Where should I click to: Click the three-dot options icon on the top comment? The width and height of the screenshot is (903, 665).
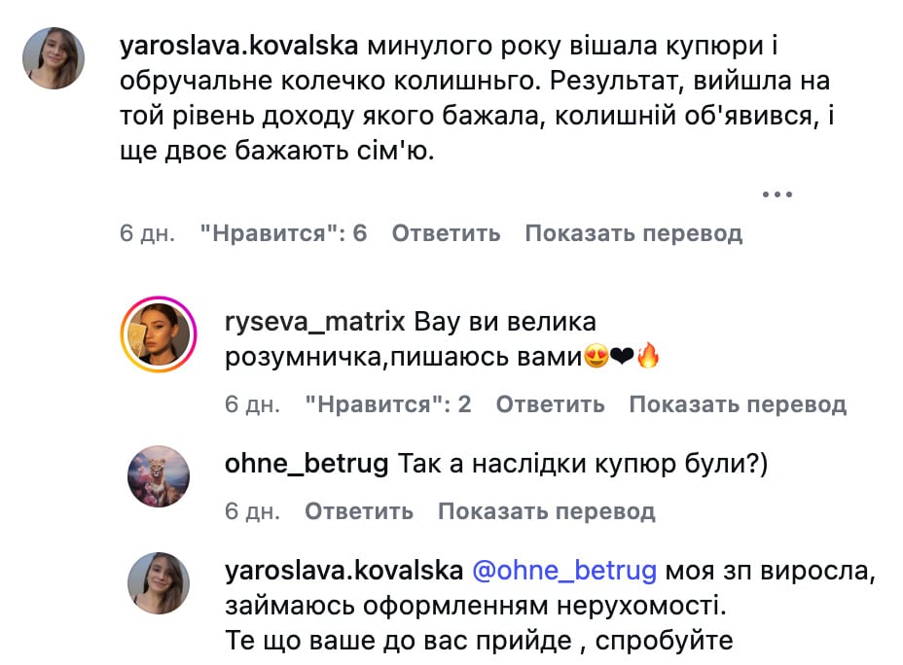coord(776,193)
